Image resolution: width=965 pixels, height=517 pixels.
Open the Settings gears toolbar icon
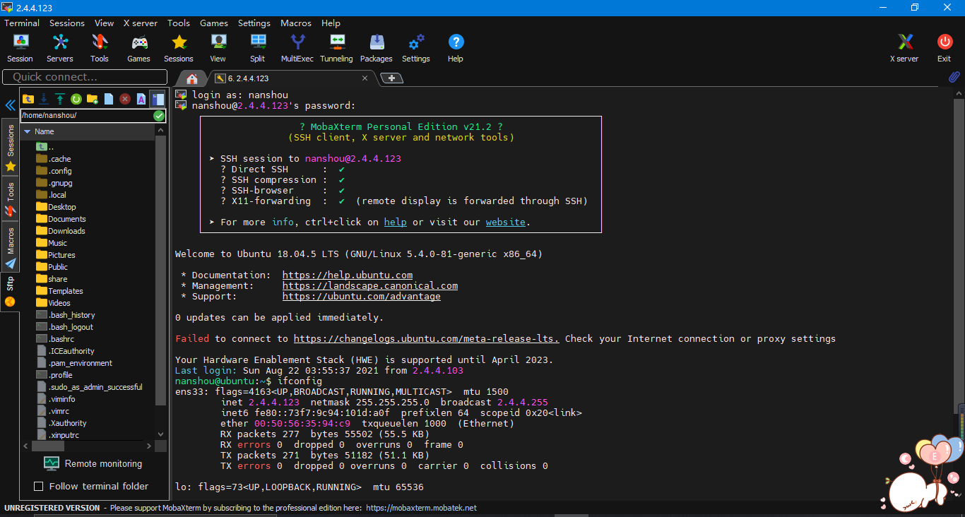coord(416,48)
